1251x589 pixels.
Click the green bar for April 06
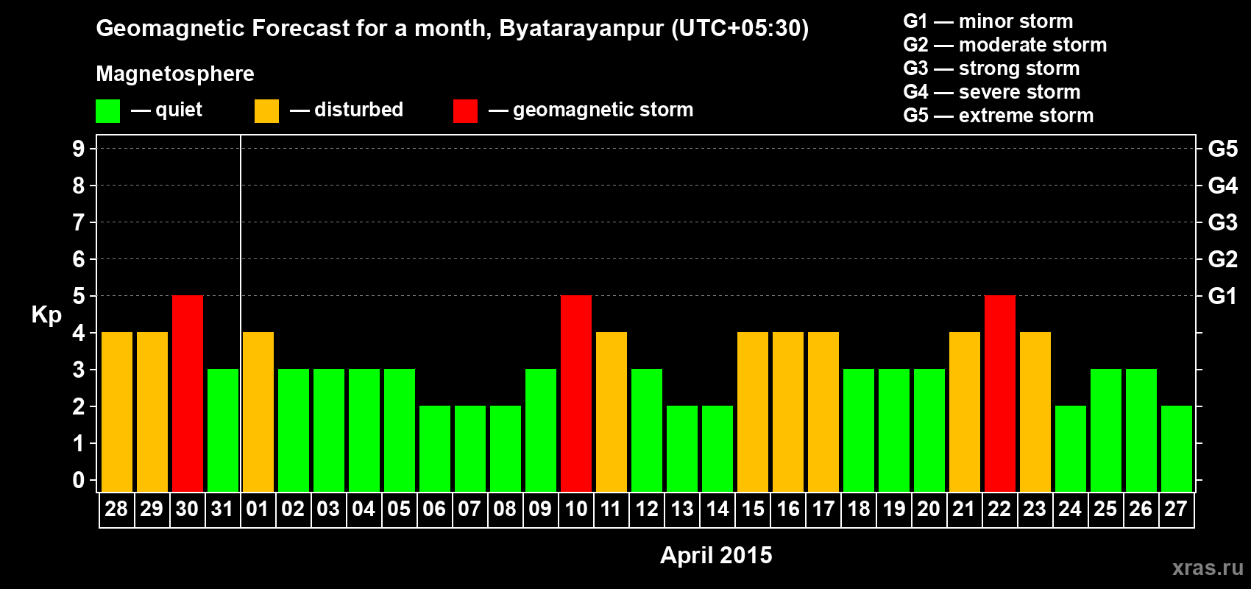[435, 449]
